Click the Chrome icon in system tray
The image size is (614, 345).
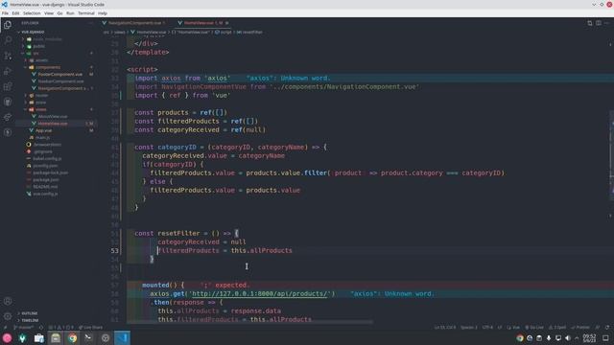[x=520, y=338]
